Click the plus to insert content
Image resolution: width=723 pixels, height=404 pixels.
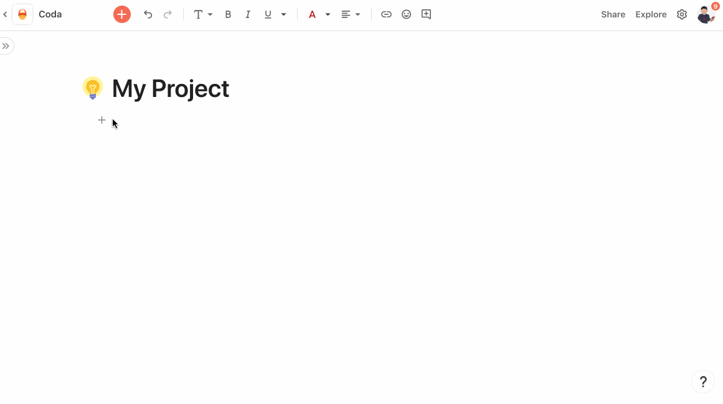coord(102,120)
